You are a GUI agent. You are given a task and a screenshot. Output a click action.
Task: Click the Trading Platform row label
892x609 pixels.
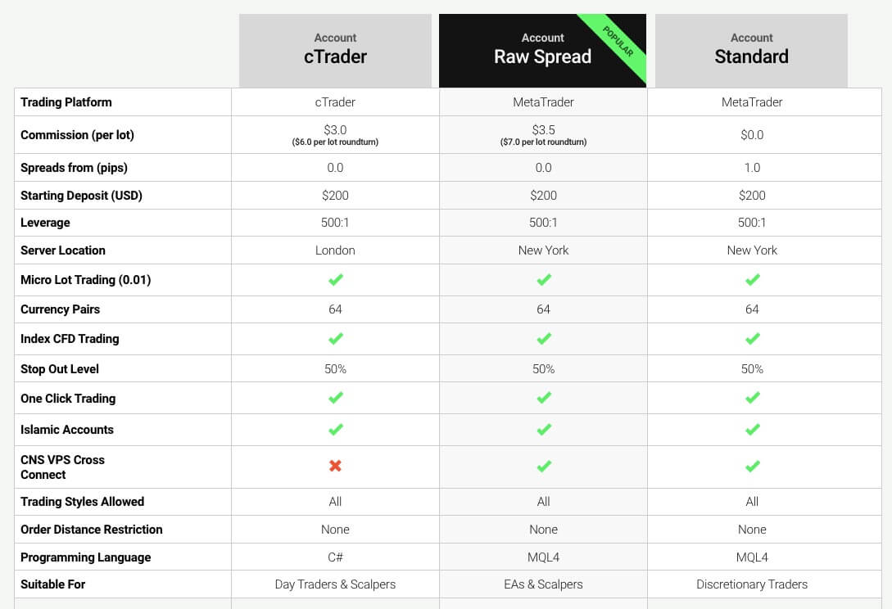coord(66,102)
